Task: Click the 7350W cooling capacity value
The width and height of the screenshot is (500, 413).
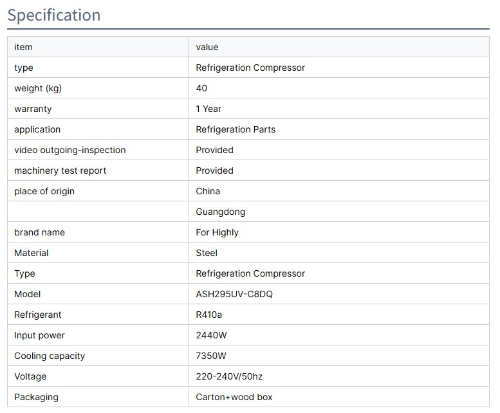Action: (x=211, y=356)
